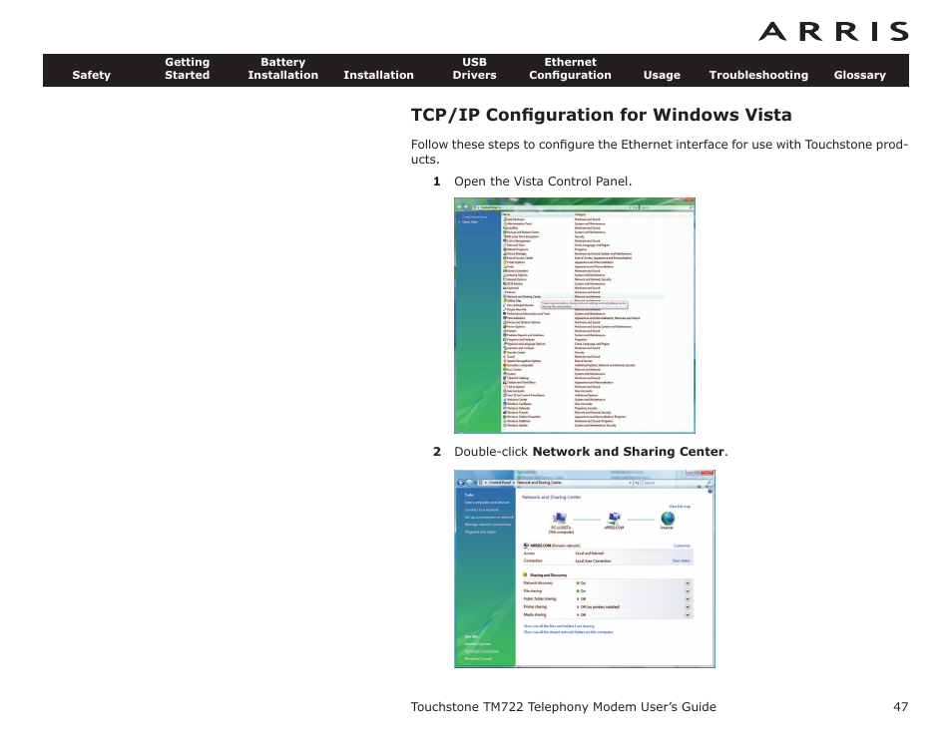
Task: Select highlighted Network and Sharing Center list row
Action: (x=582, y=297)
